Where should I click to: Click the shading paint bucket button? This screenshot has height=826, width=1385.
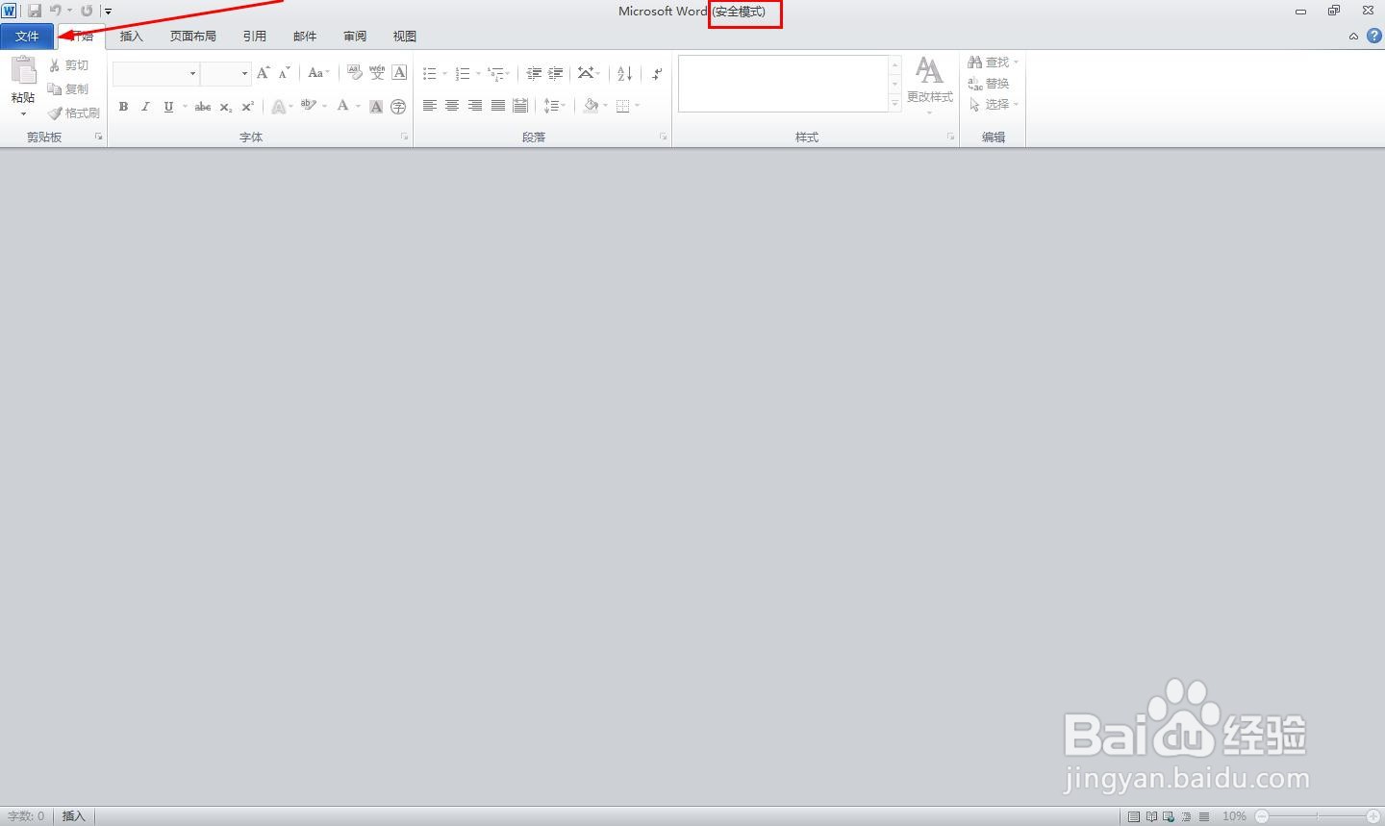pos(591,106)
